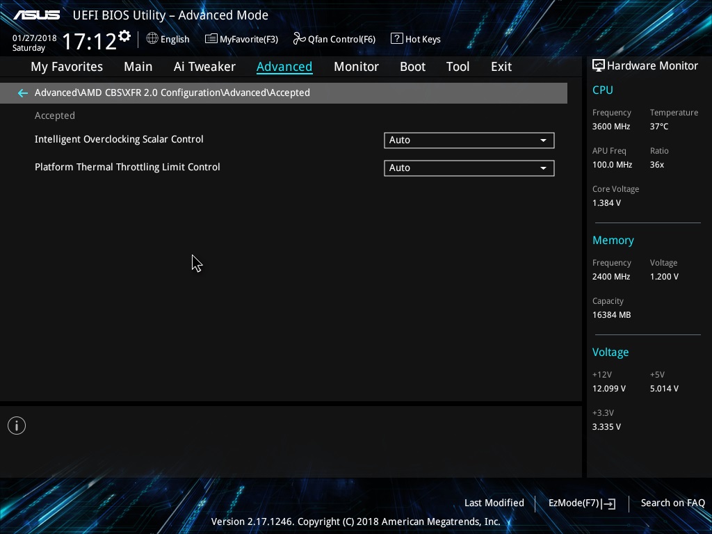Screen dimensions: 712x534
Task: Click the ASUS logo
Action: (x=37, y=15)
